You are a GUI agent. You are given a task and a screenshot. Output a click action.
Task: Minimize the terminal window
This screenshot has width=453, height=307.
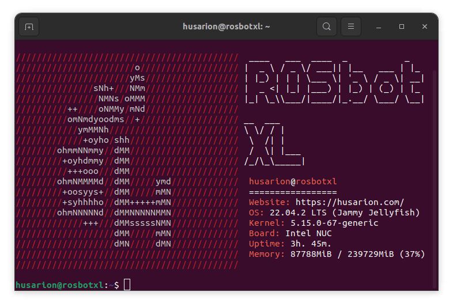click(x=379, y=27)
